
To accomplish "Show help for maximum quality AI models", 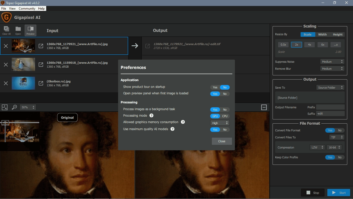I will [x=172, y=129].
